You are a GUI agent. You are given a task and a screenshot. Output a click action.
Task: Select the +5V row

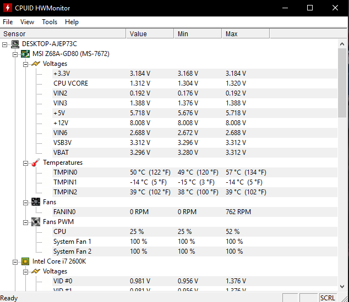point(195,113)
